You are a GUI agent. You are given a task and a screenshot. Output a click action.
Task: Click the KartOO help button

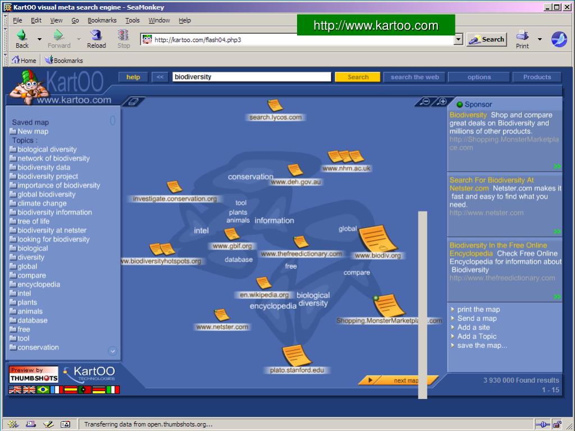[x=133, y=77]
